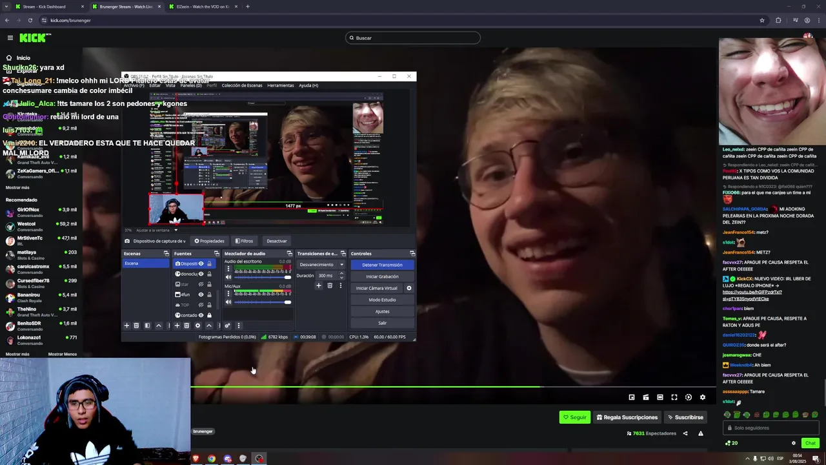Delete selected scene in Escenas panel
Viewport: 826px width, 465px height.
136,325
